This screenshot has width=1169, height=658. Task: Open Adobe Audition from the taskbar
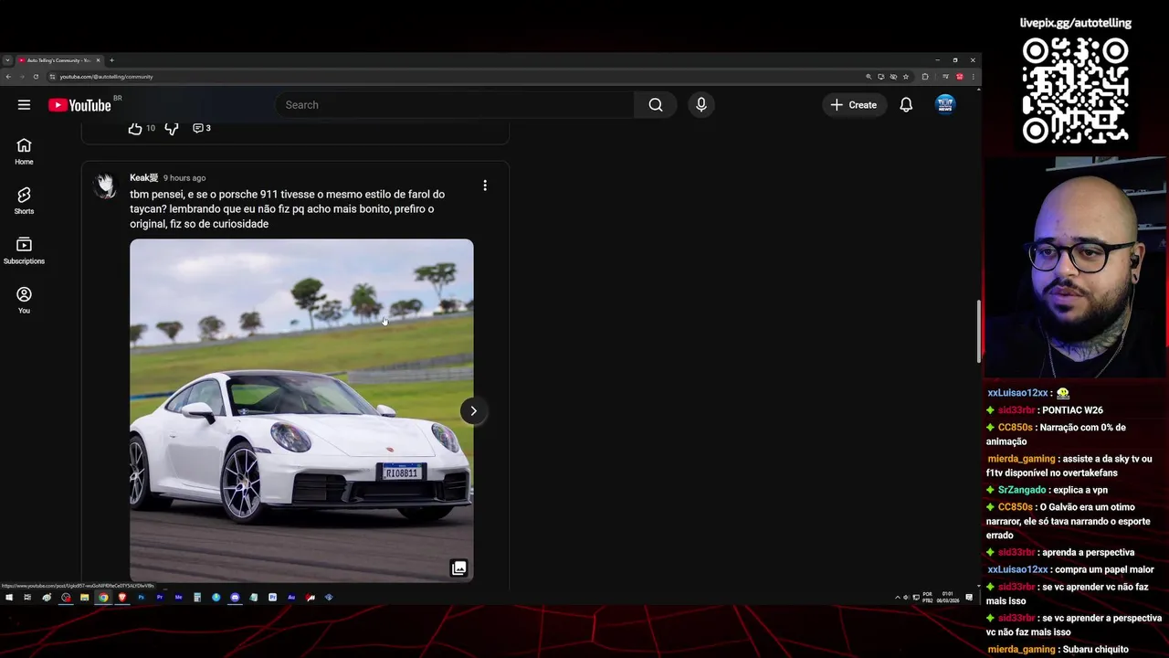[x=291, y=598]
